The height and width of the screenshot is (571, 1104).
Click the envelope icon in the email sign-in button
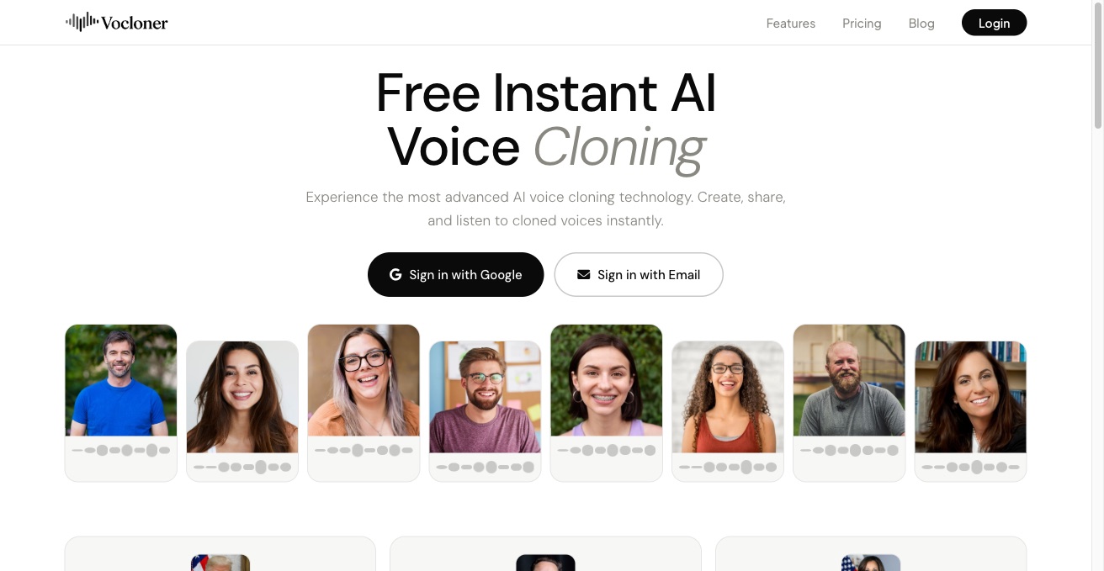[x=583, y=275]
